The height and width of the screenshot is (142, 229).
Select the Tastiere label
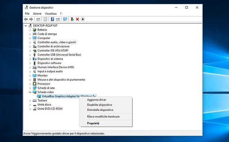tap(42, 101)
